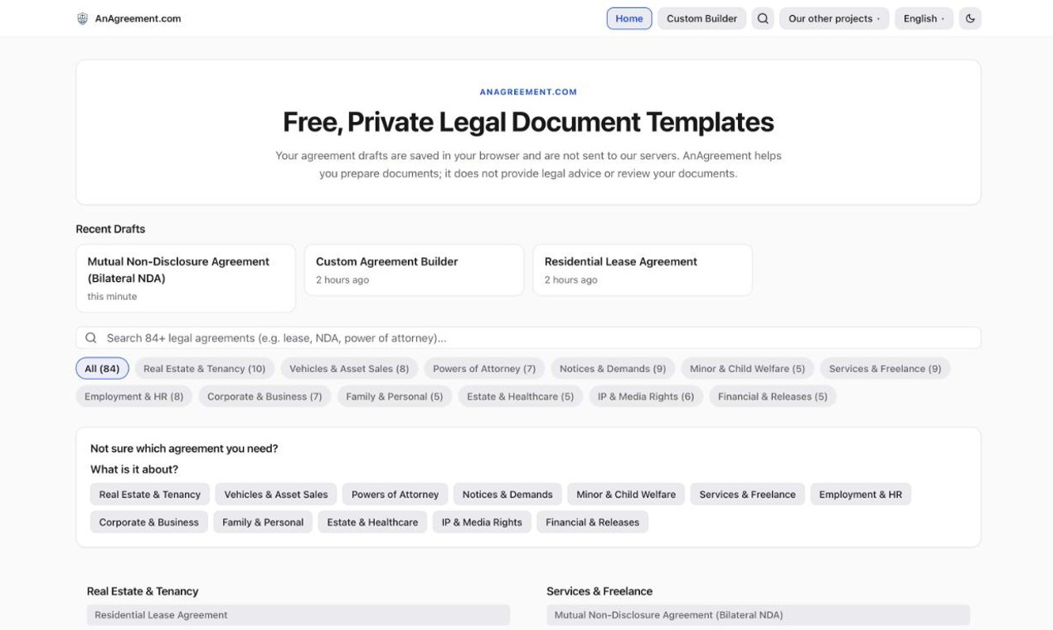Filter by Powers of Attorney (7)

(484, 369)
